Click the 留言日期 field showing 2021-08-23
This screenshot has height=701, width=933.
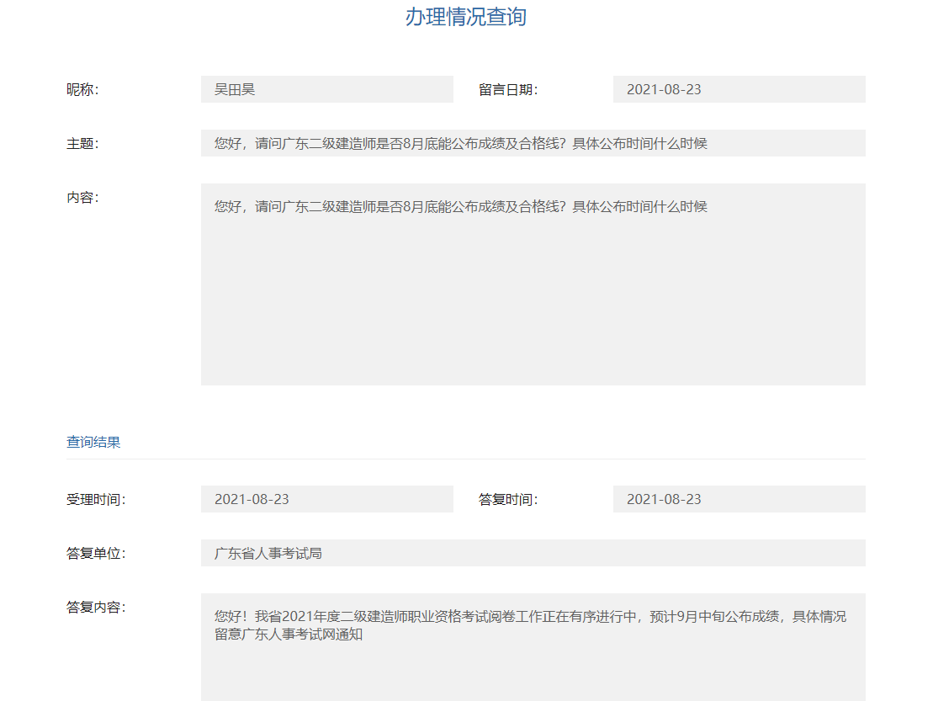[739, 88]
